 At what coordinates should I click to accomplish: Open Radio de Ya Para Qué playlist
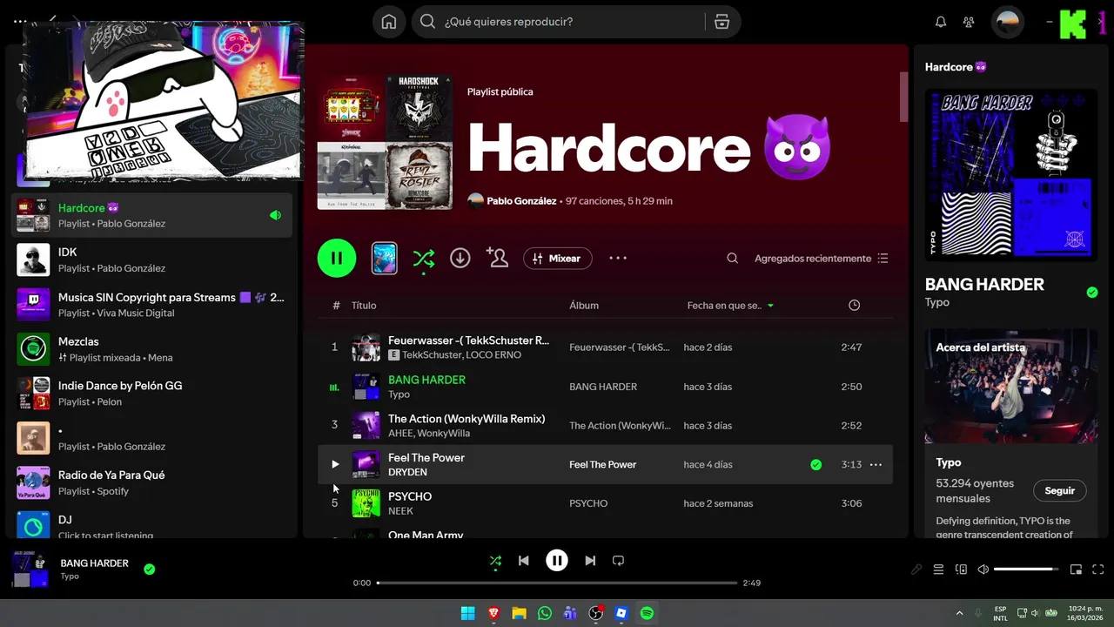click(152, 482)
